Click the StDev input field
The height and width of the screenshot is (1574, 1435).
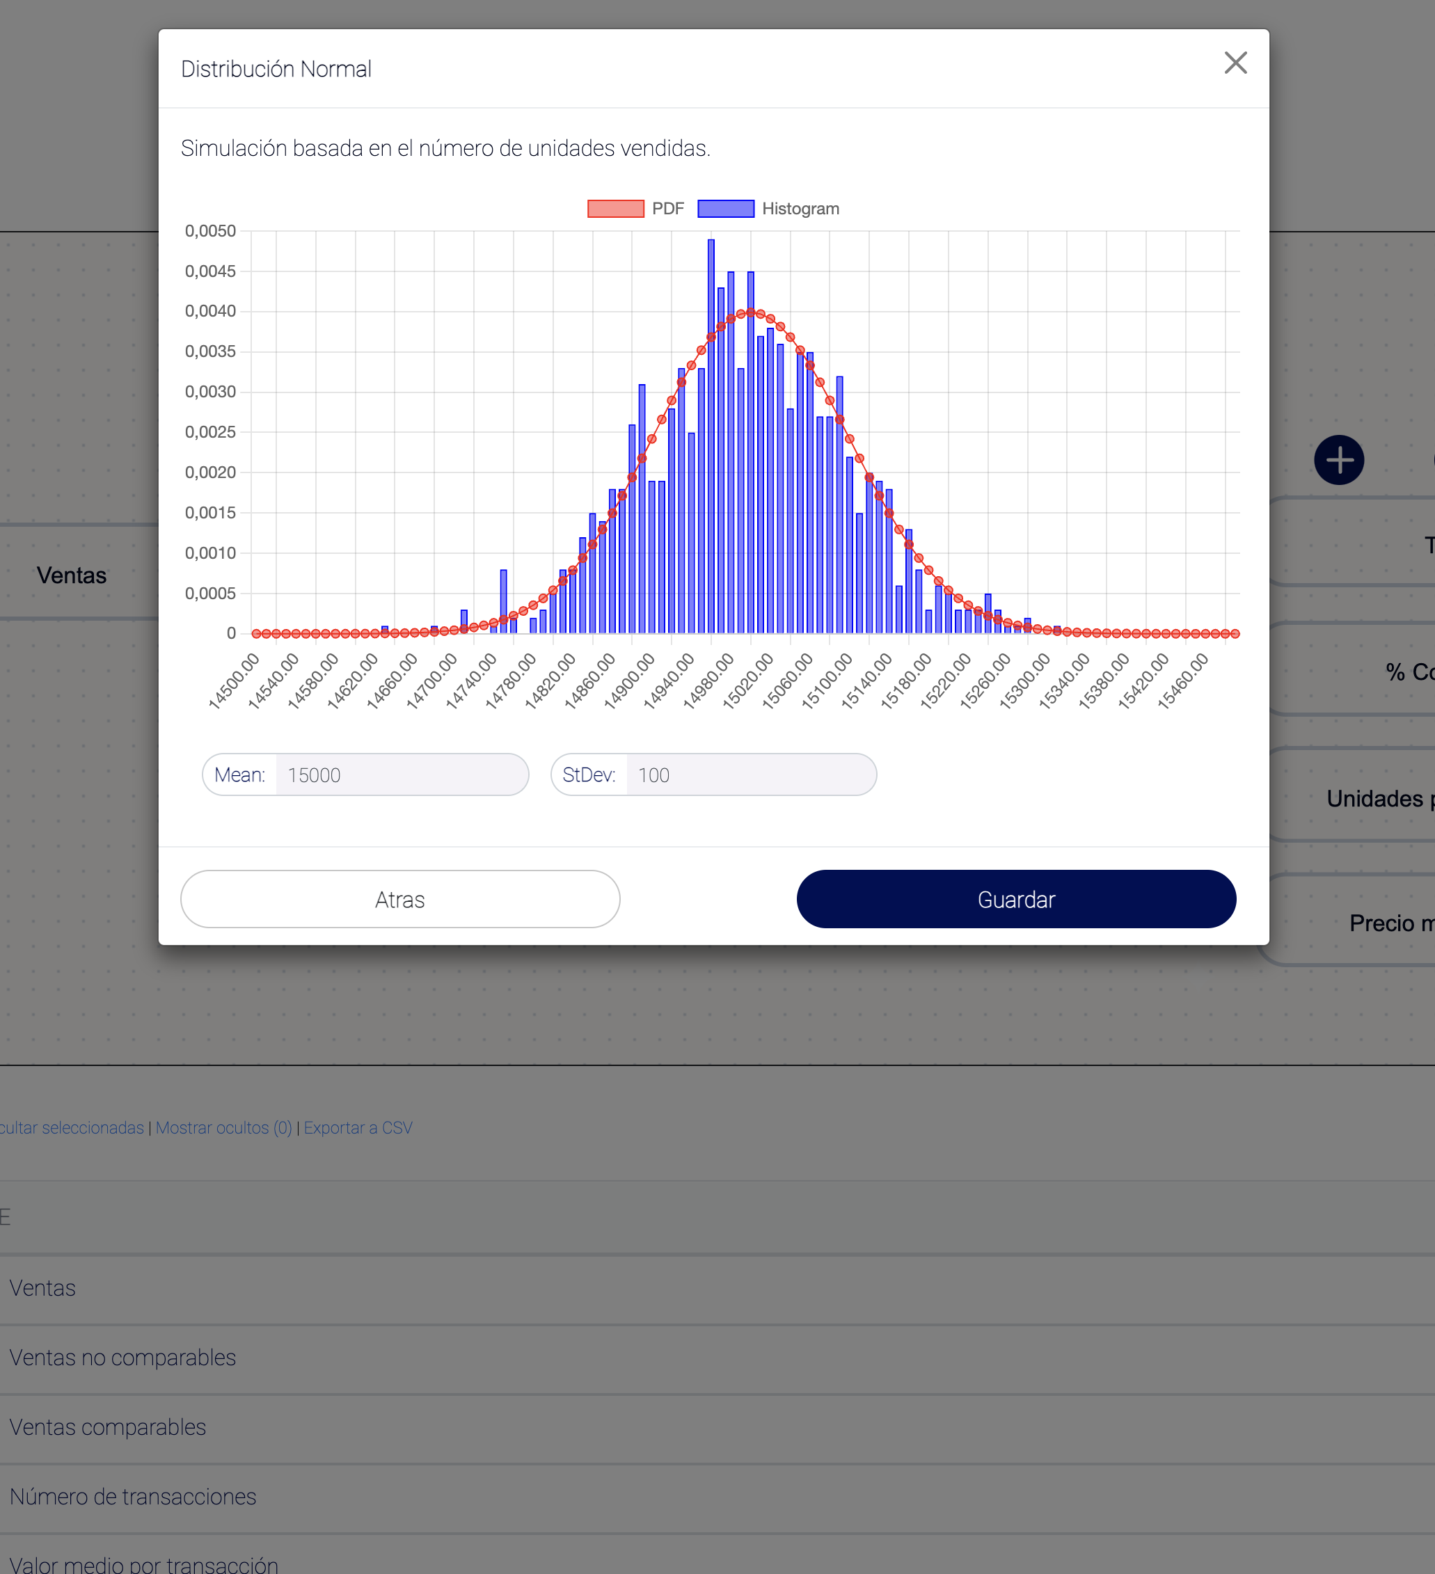point(750,774)
